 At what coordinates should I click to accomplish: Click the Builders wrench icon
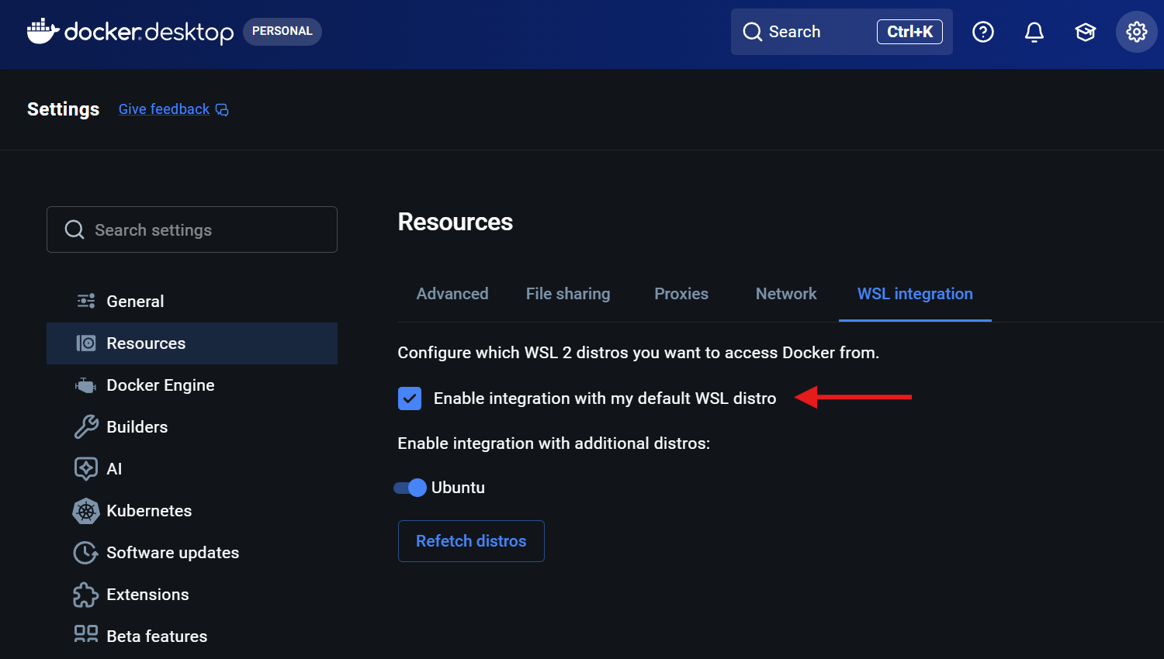tap(86, 426)
